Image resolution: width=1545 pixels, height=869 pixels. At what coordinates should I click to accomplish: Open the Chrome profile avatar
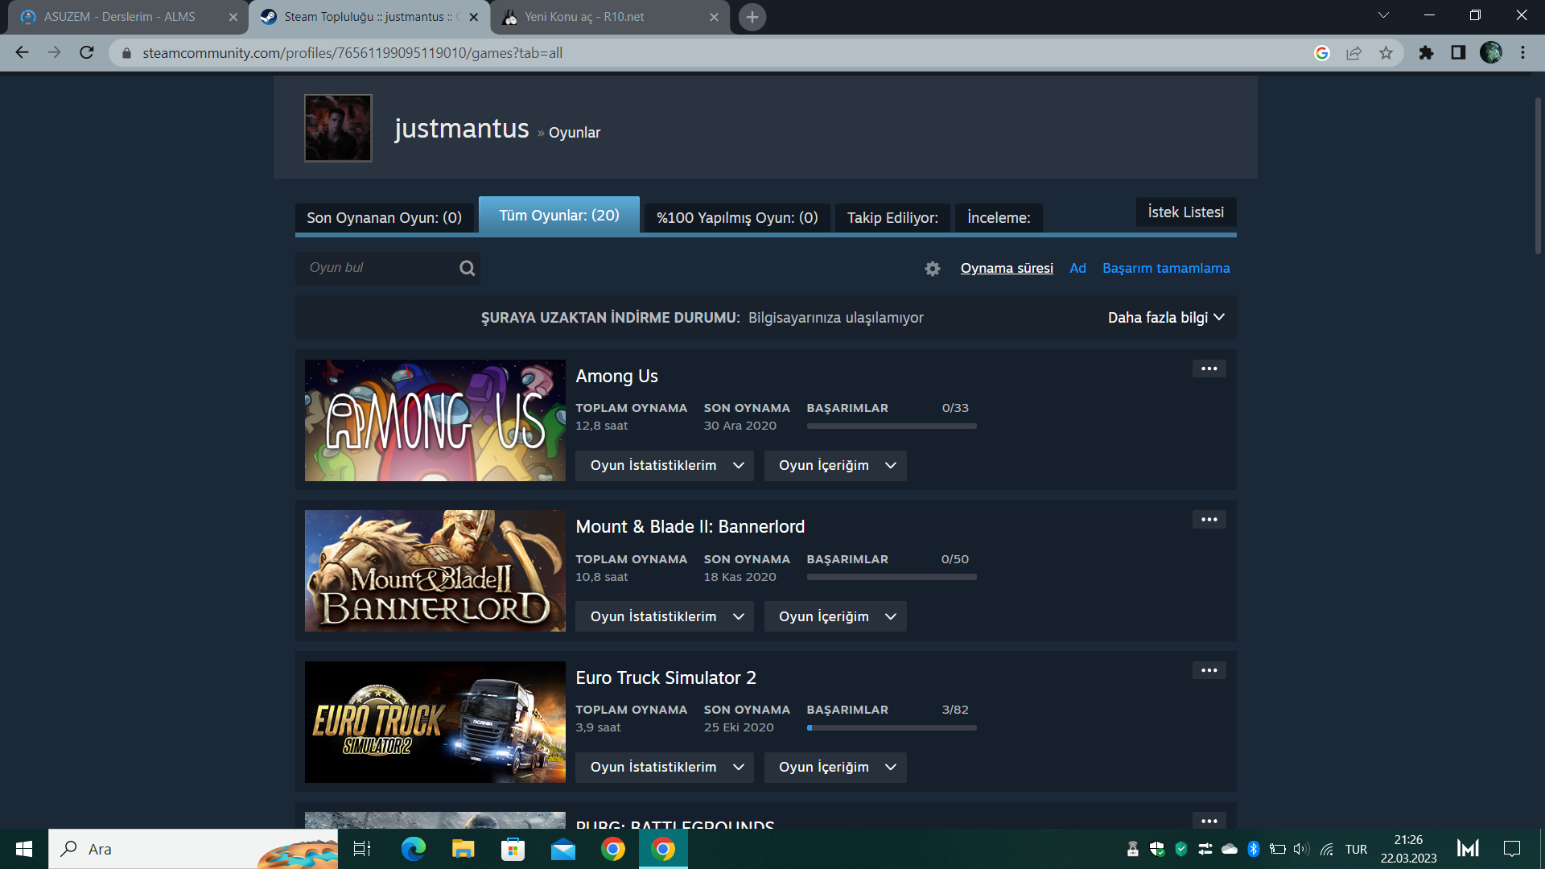(1491, 52)
